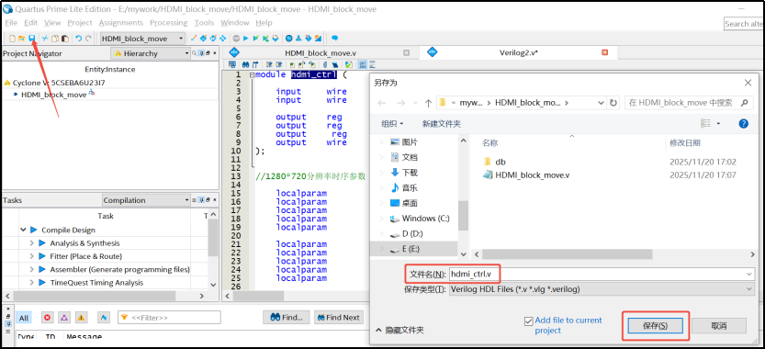Open the Processing menu

pos(169,22)
